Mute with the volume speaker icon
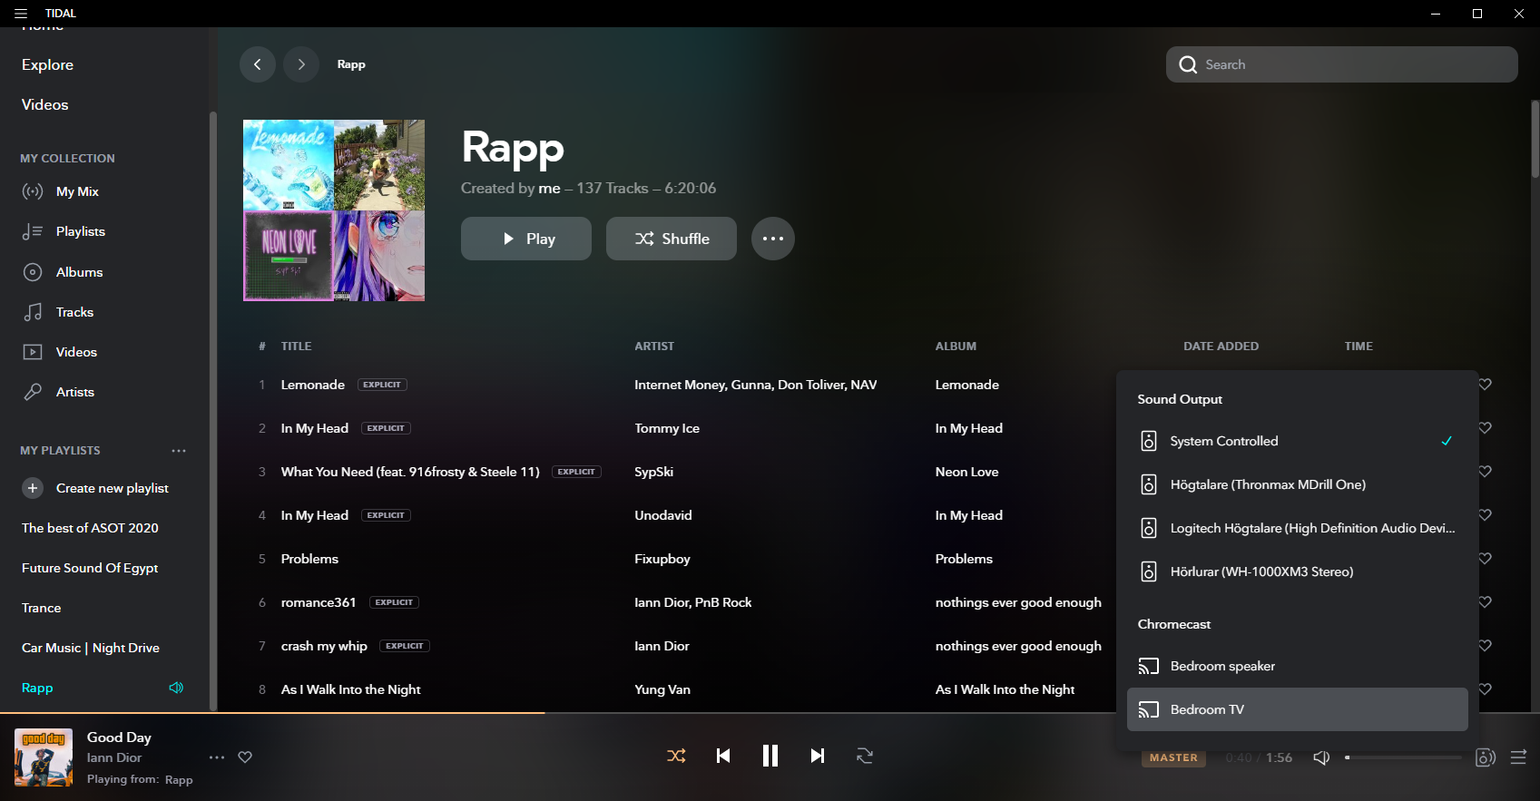The image size is (1540, 801). (x=1321, y=757)
